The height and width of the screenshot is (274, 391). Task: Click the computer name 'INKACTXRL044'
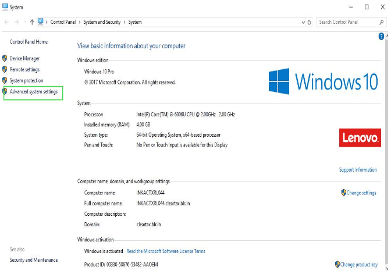[150, 193]
